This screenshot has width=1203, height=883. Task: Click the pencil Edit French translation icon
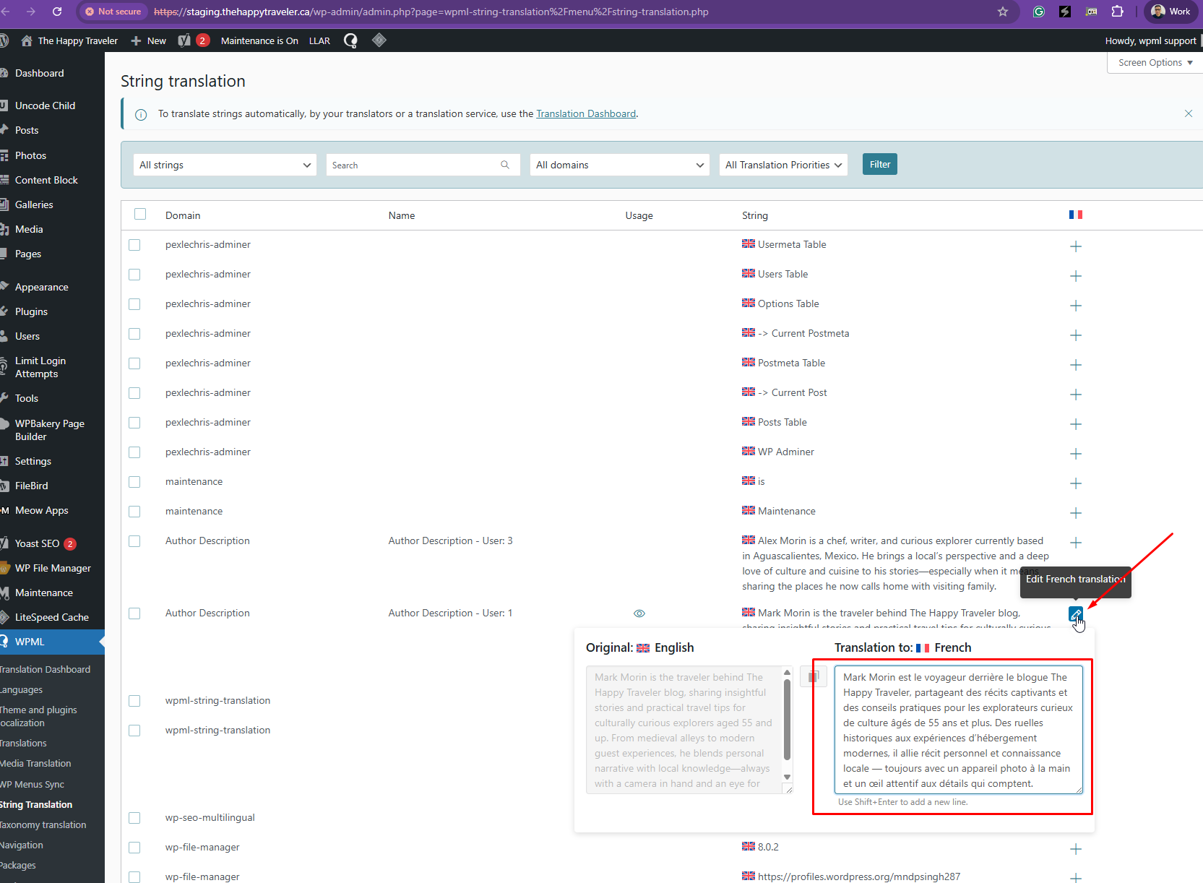1076,614
